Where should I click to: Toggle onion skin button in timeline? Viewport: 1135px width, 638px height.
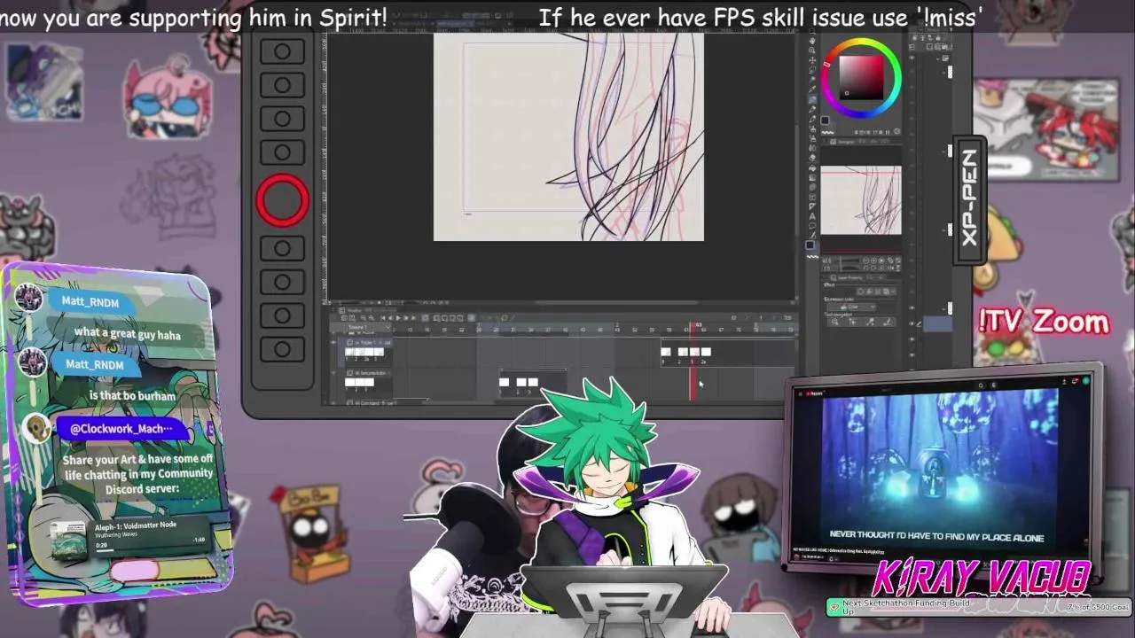(x=471, y=318)
